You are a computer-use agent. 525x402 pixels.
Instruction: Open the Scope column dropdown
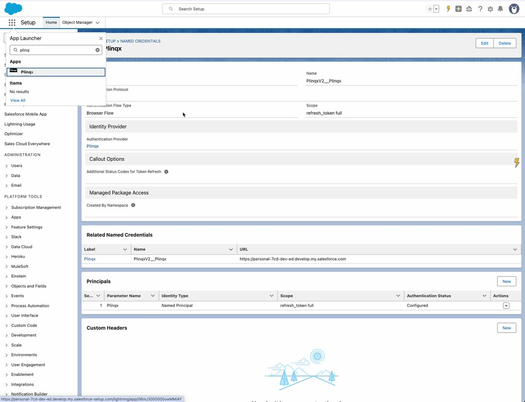coord(398,296)
